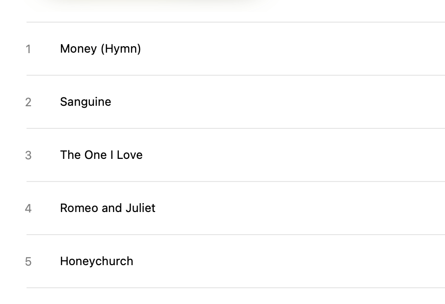Click track number 4

(x=28, y=209)
